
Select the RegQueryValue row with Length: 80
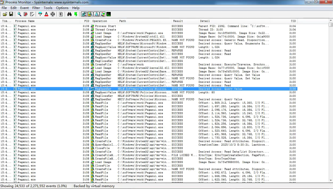point(149,92)
